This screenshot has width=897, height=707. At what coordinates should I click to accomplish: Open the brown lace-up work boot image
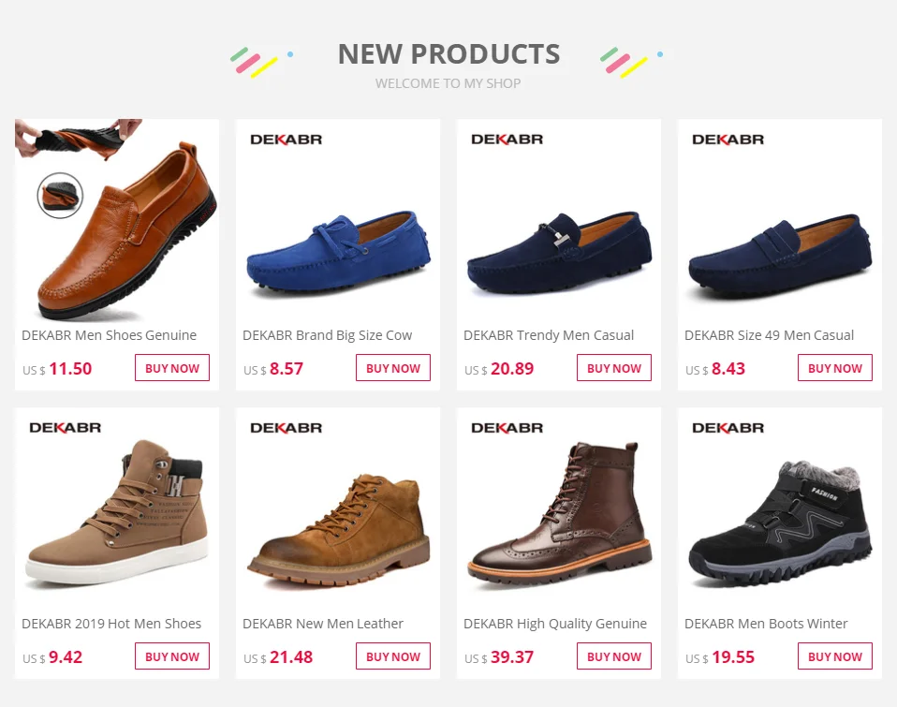[337, 509]
